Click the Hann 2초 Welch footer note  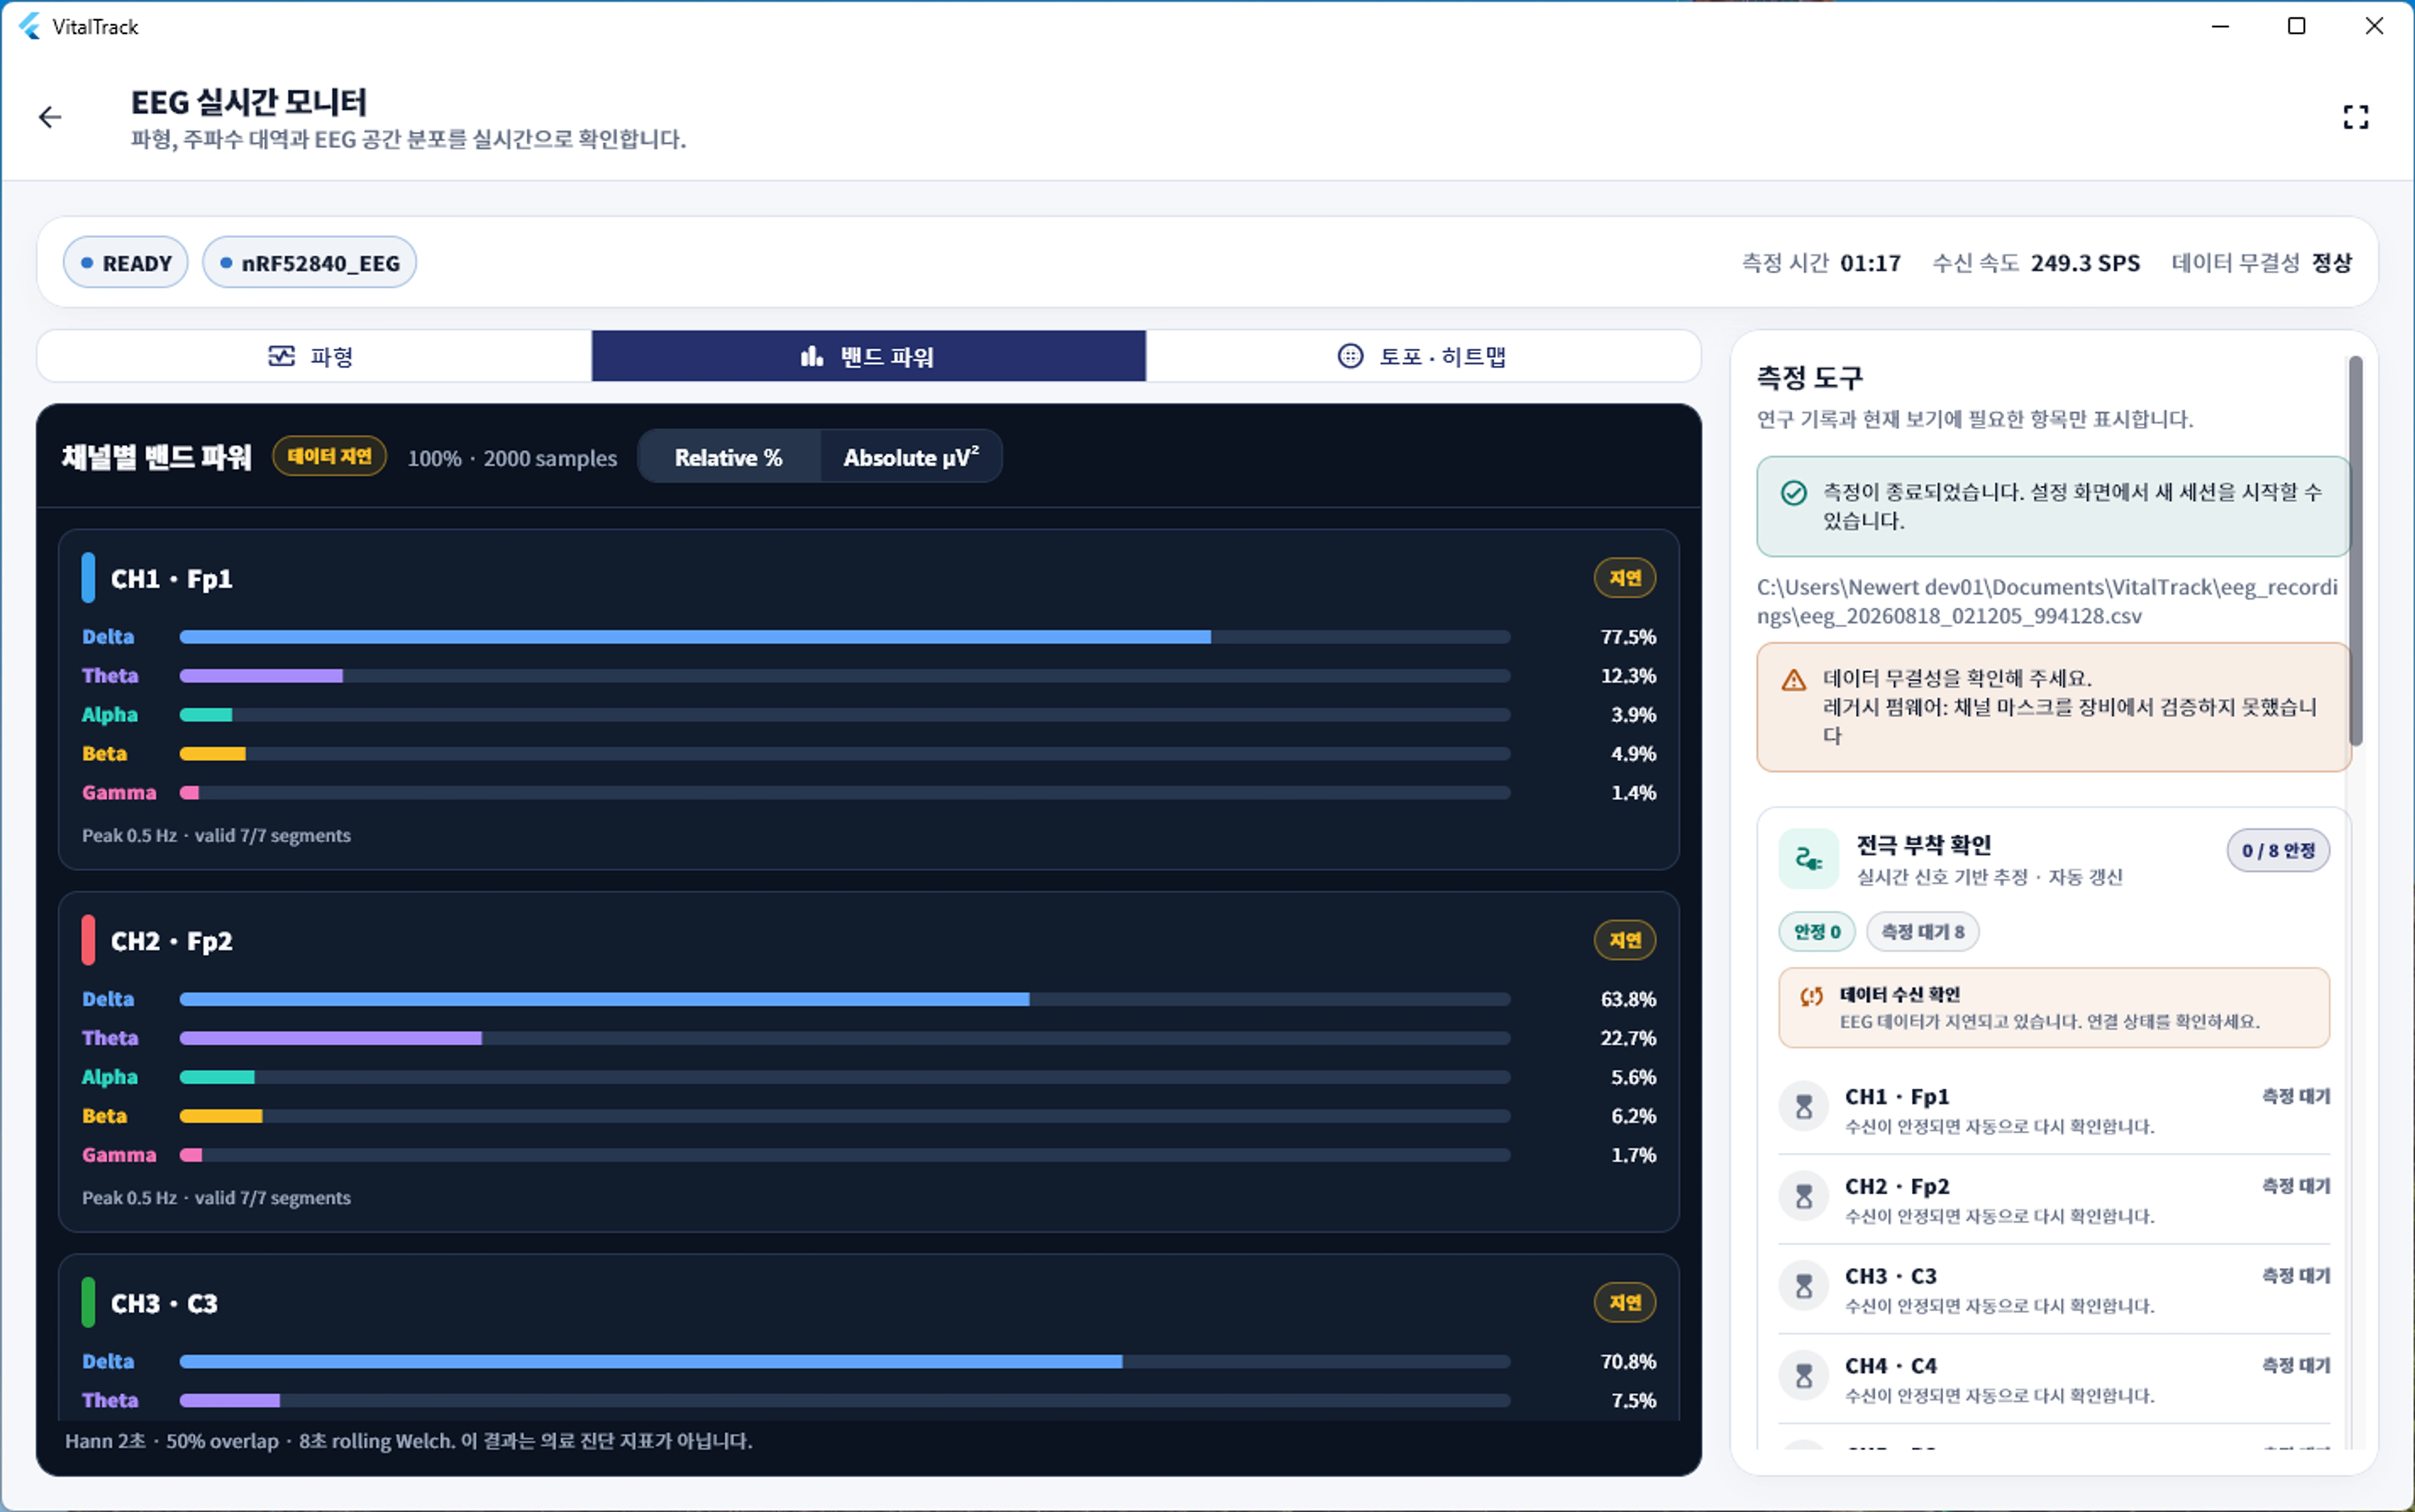(408, 1441)
